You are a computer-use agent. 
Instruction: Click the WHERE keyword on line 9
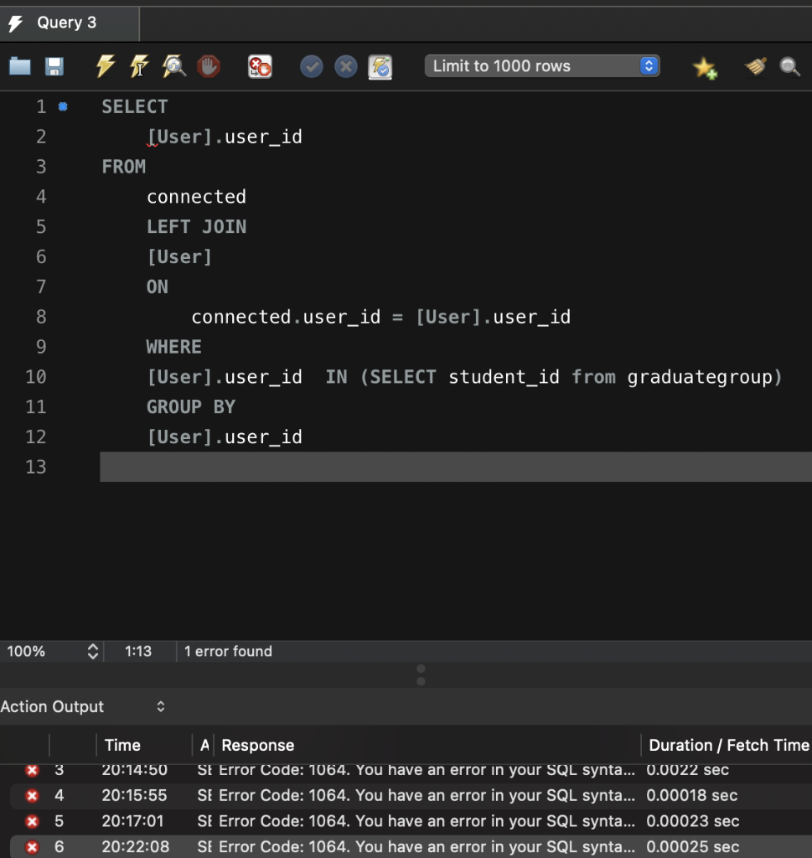click(x=174, y=347)
